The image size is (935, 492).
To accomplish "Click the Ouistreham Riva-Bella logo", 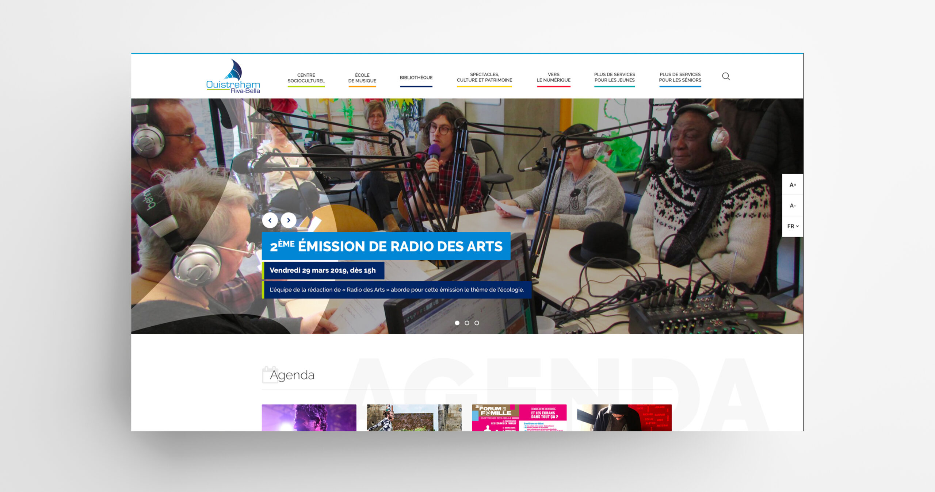I will click(233, 77).
